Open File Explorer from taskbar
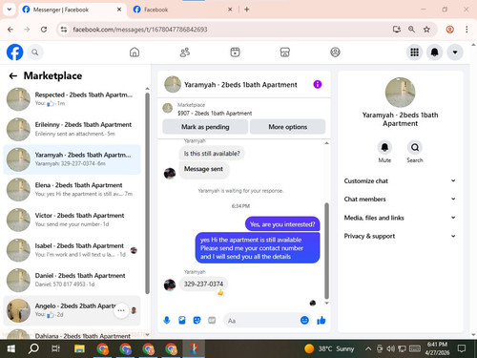 tap(79, 348)
